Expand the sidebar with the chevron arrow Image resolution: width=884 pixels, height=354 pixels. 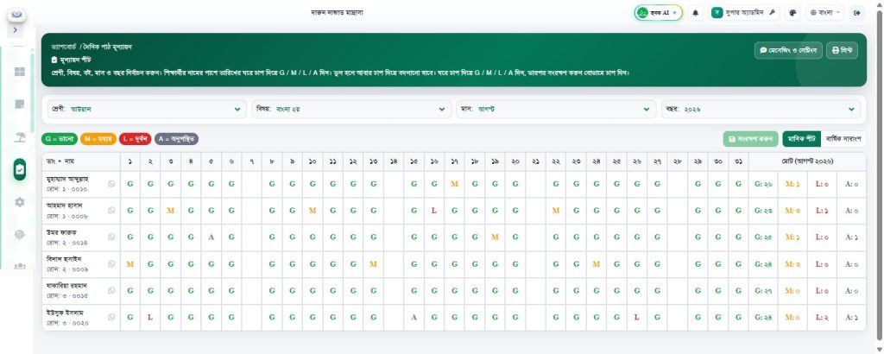point(16,30)
